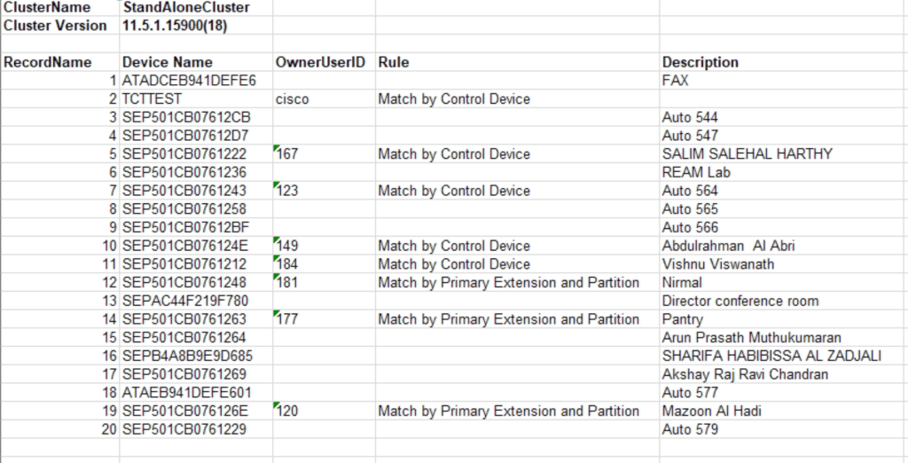Click the Mazoon Al Hadi description cell

point(712,411)
